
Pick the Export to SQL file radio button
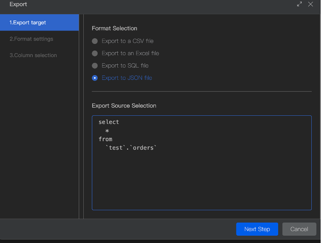coord(95,66)
